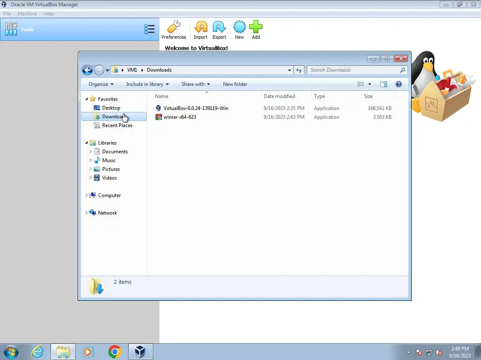
Task: Toggle the preview pane
Action: coord(384,84)
